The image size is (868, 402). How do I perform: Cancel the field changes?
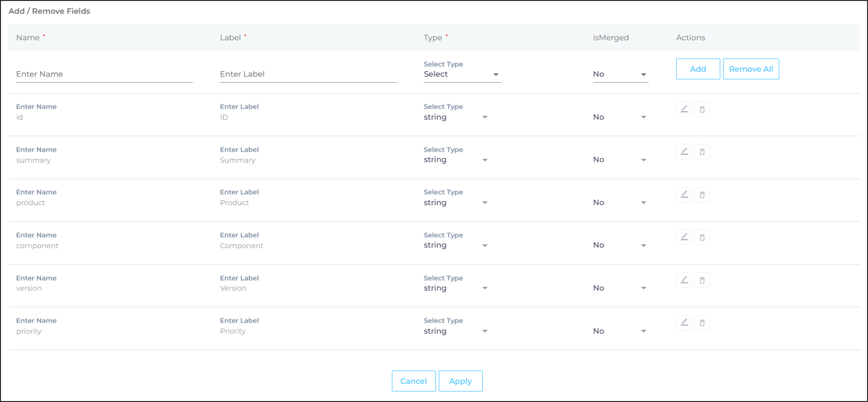pos(413,381)
